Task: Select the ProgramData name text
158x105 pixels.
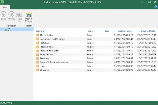Action: tap(46, 55)
